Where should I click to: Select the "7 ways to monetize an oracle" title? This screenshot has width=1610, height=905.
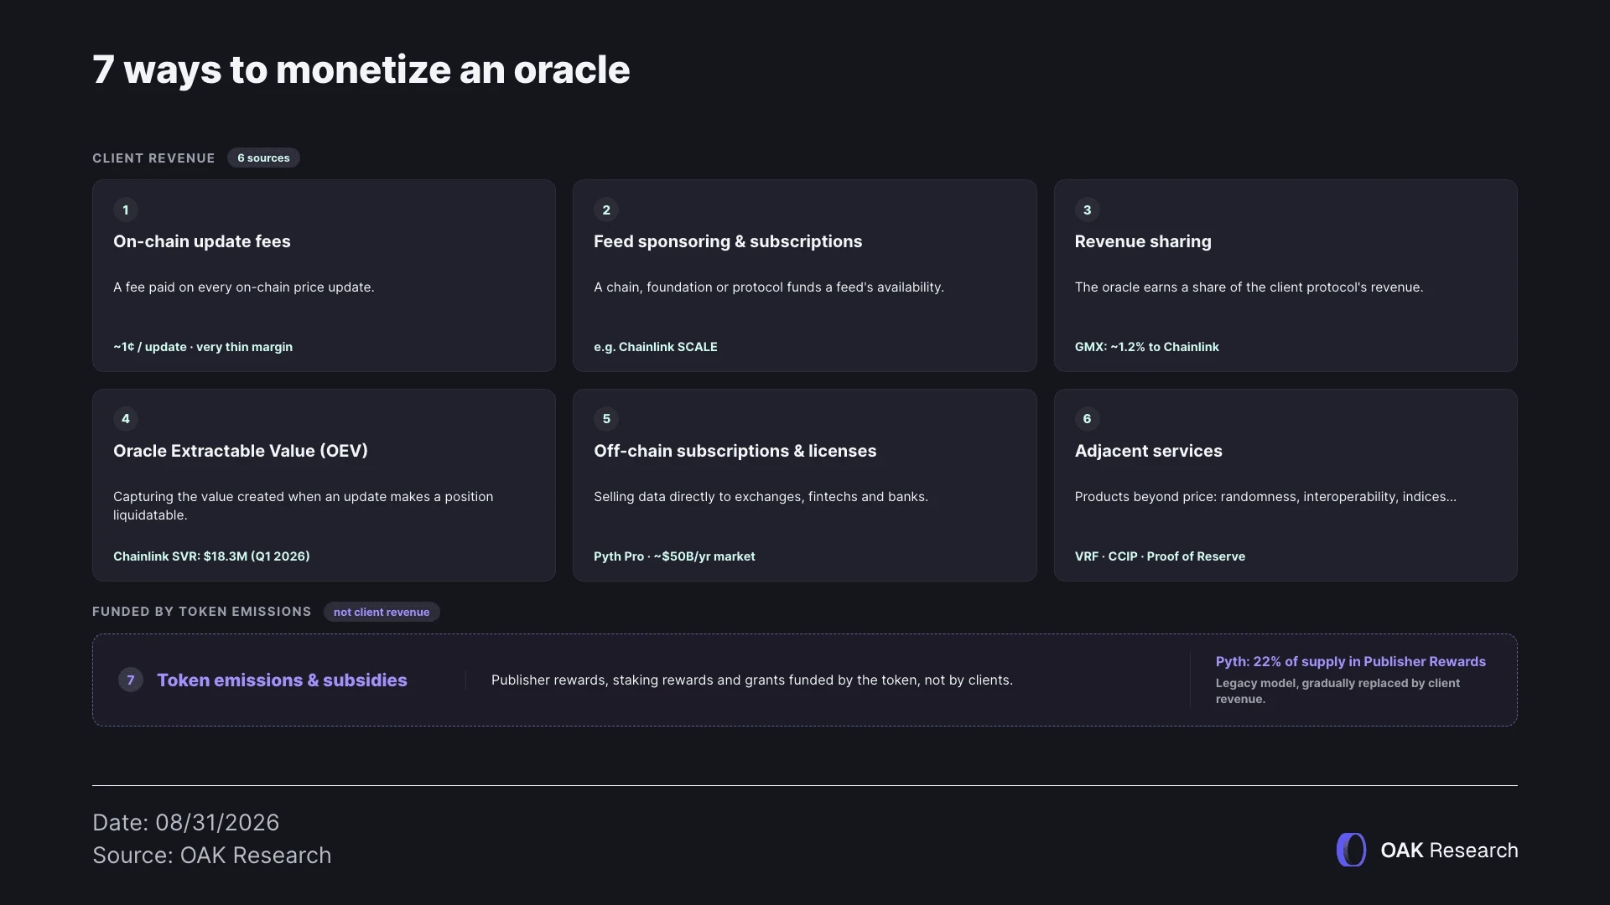coord(361,70)
